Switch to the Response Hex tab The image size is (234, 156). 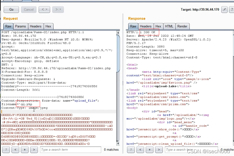[158, 26]
